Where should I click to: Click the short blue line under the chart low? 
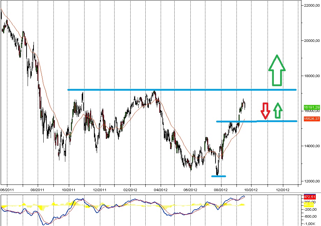[219, 176]
